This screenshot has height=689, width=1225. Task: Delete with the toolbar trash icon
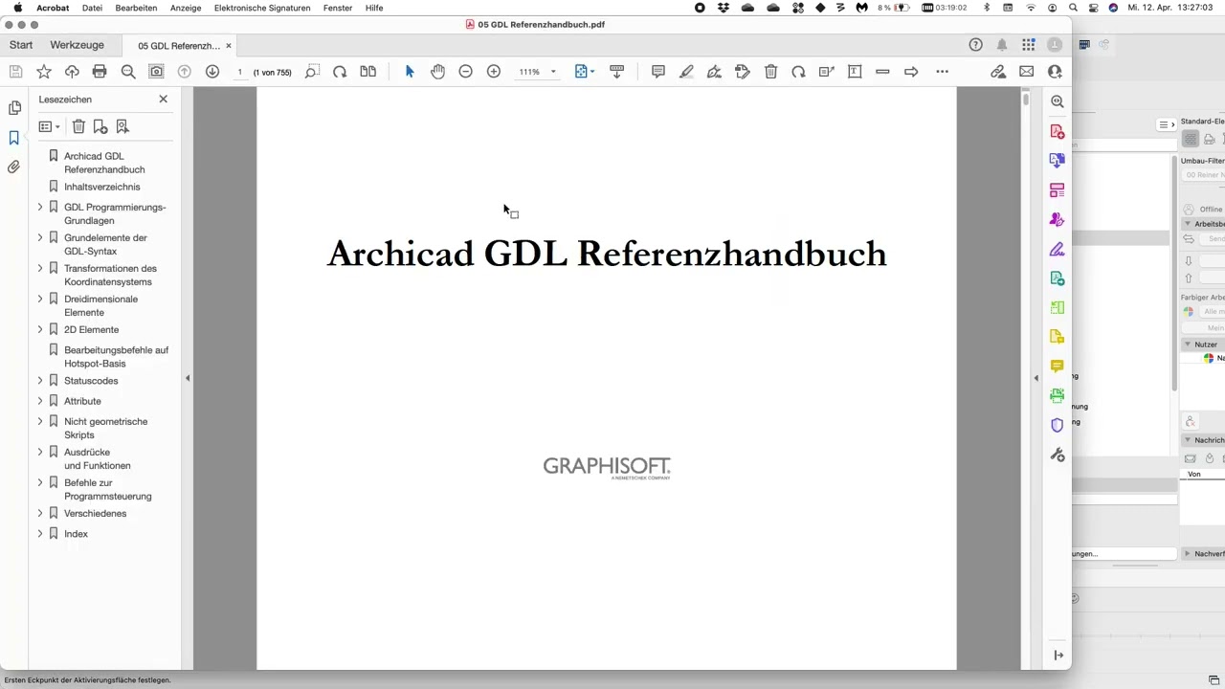tap(770, 72)
